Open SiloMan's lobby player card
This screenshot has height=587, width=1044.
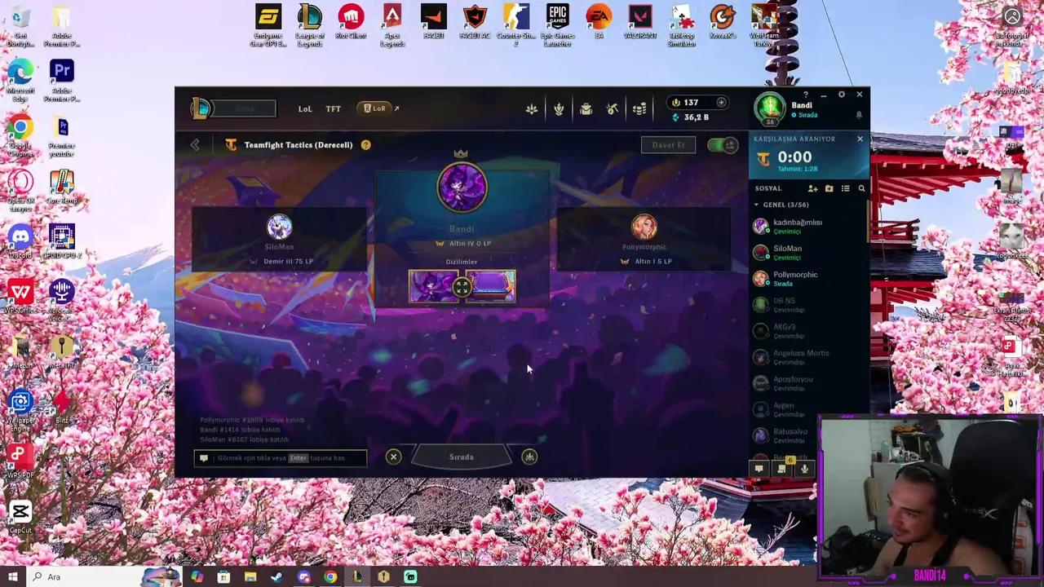click(279, 241)
